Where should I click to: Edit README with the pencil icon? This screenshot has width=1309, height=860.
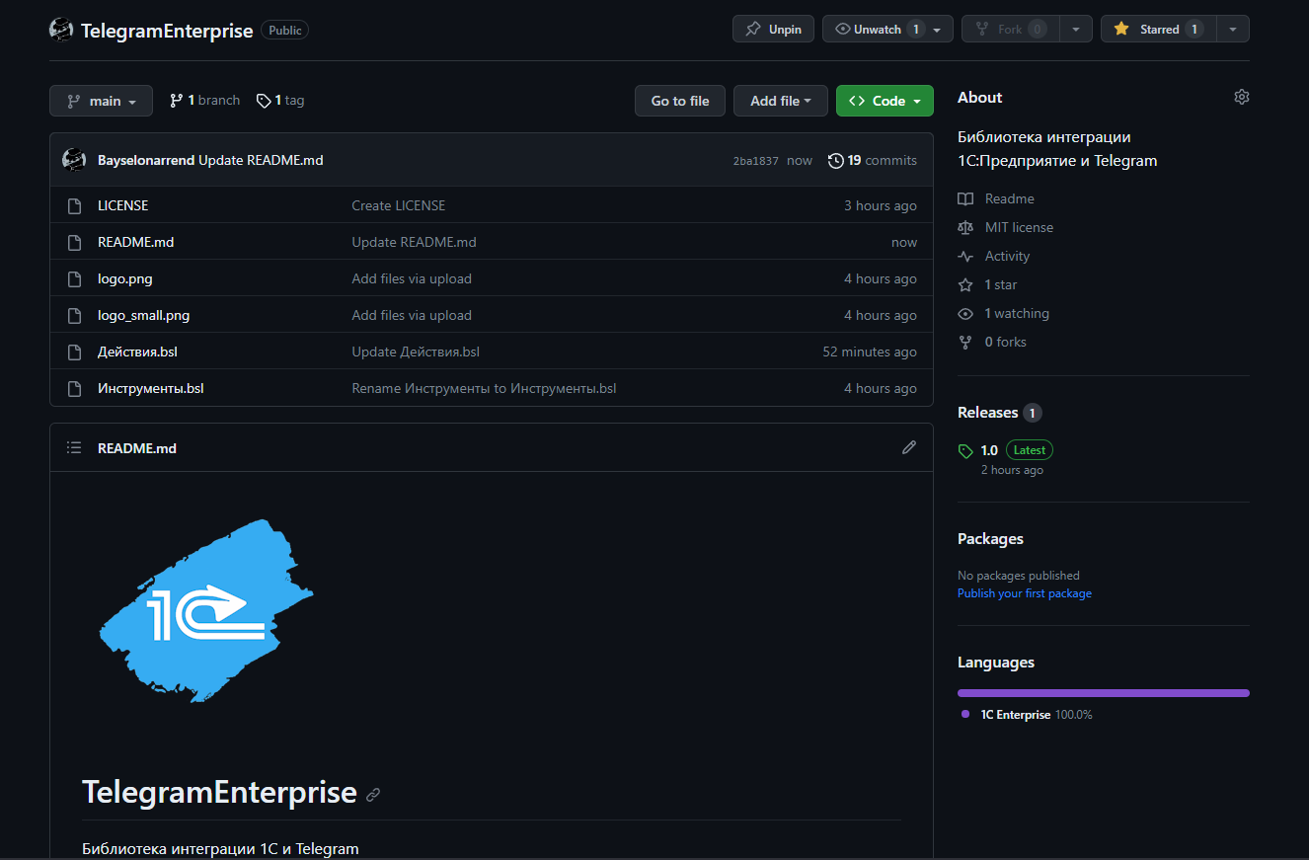point(909,447)
